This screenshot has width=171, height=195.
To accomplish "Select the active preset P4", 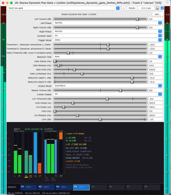I will point(82,187).
